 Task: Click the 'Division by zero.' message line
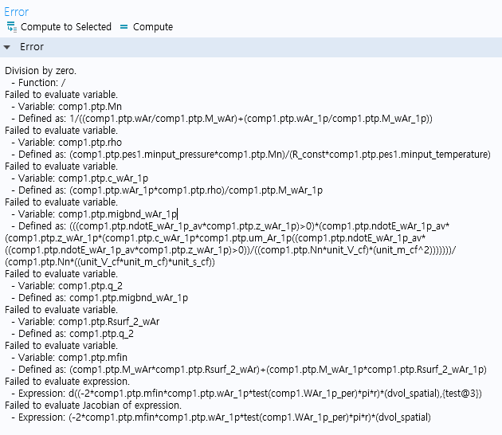[41, 71]
